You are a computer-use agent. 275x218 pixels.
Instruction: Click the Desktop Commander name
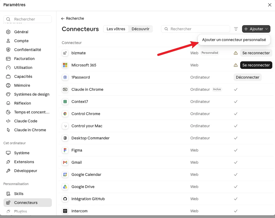(x=90, y=138)
